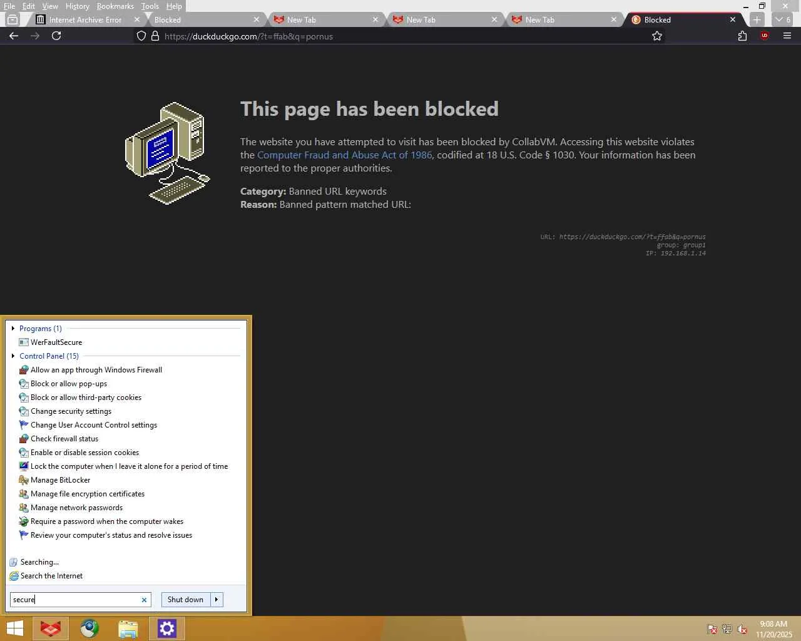801x641 pixels.
Task: Click the Shut down button
Action: click(185, 600)
